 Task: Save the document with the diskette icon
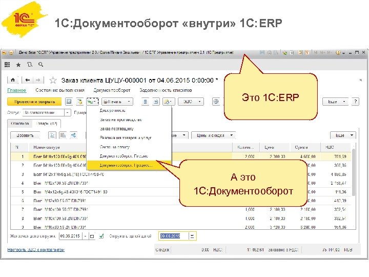[x=69, y=102]
